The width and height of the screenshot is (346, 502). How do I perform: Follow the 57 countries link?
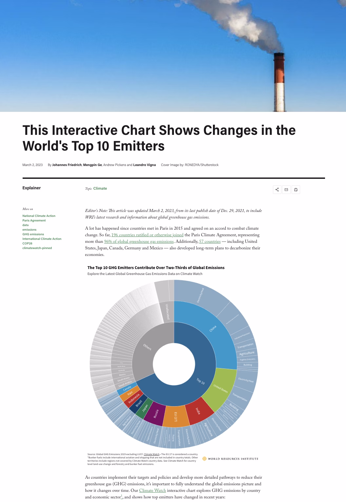click(210, 241)
